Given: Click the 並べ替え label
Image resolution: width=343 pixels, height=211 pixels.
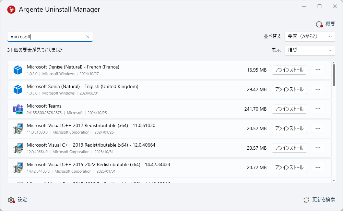Looking at the screenshot, I should 272,36.
